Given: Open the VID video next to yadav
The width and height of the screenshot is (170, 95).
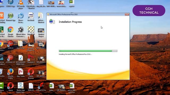Looking at the screenshot, I should (x=61, y=87).
